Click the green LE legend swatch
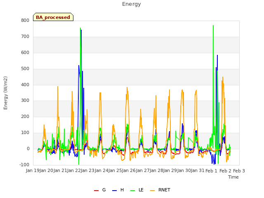The height and width of the screenshot is (198, 264). (133, 191)
